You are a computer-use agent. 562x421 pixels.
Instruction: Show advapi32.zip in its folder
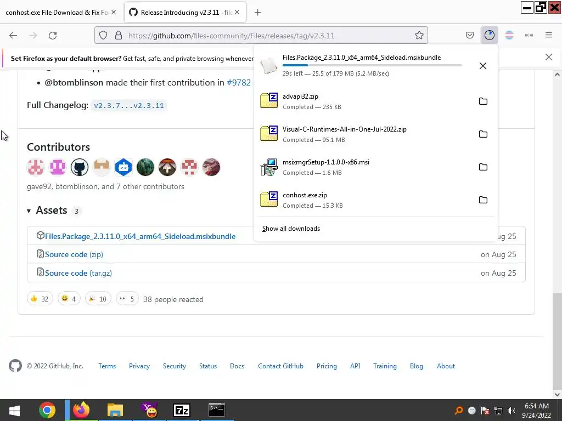pos(483,101)
